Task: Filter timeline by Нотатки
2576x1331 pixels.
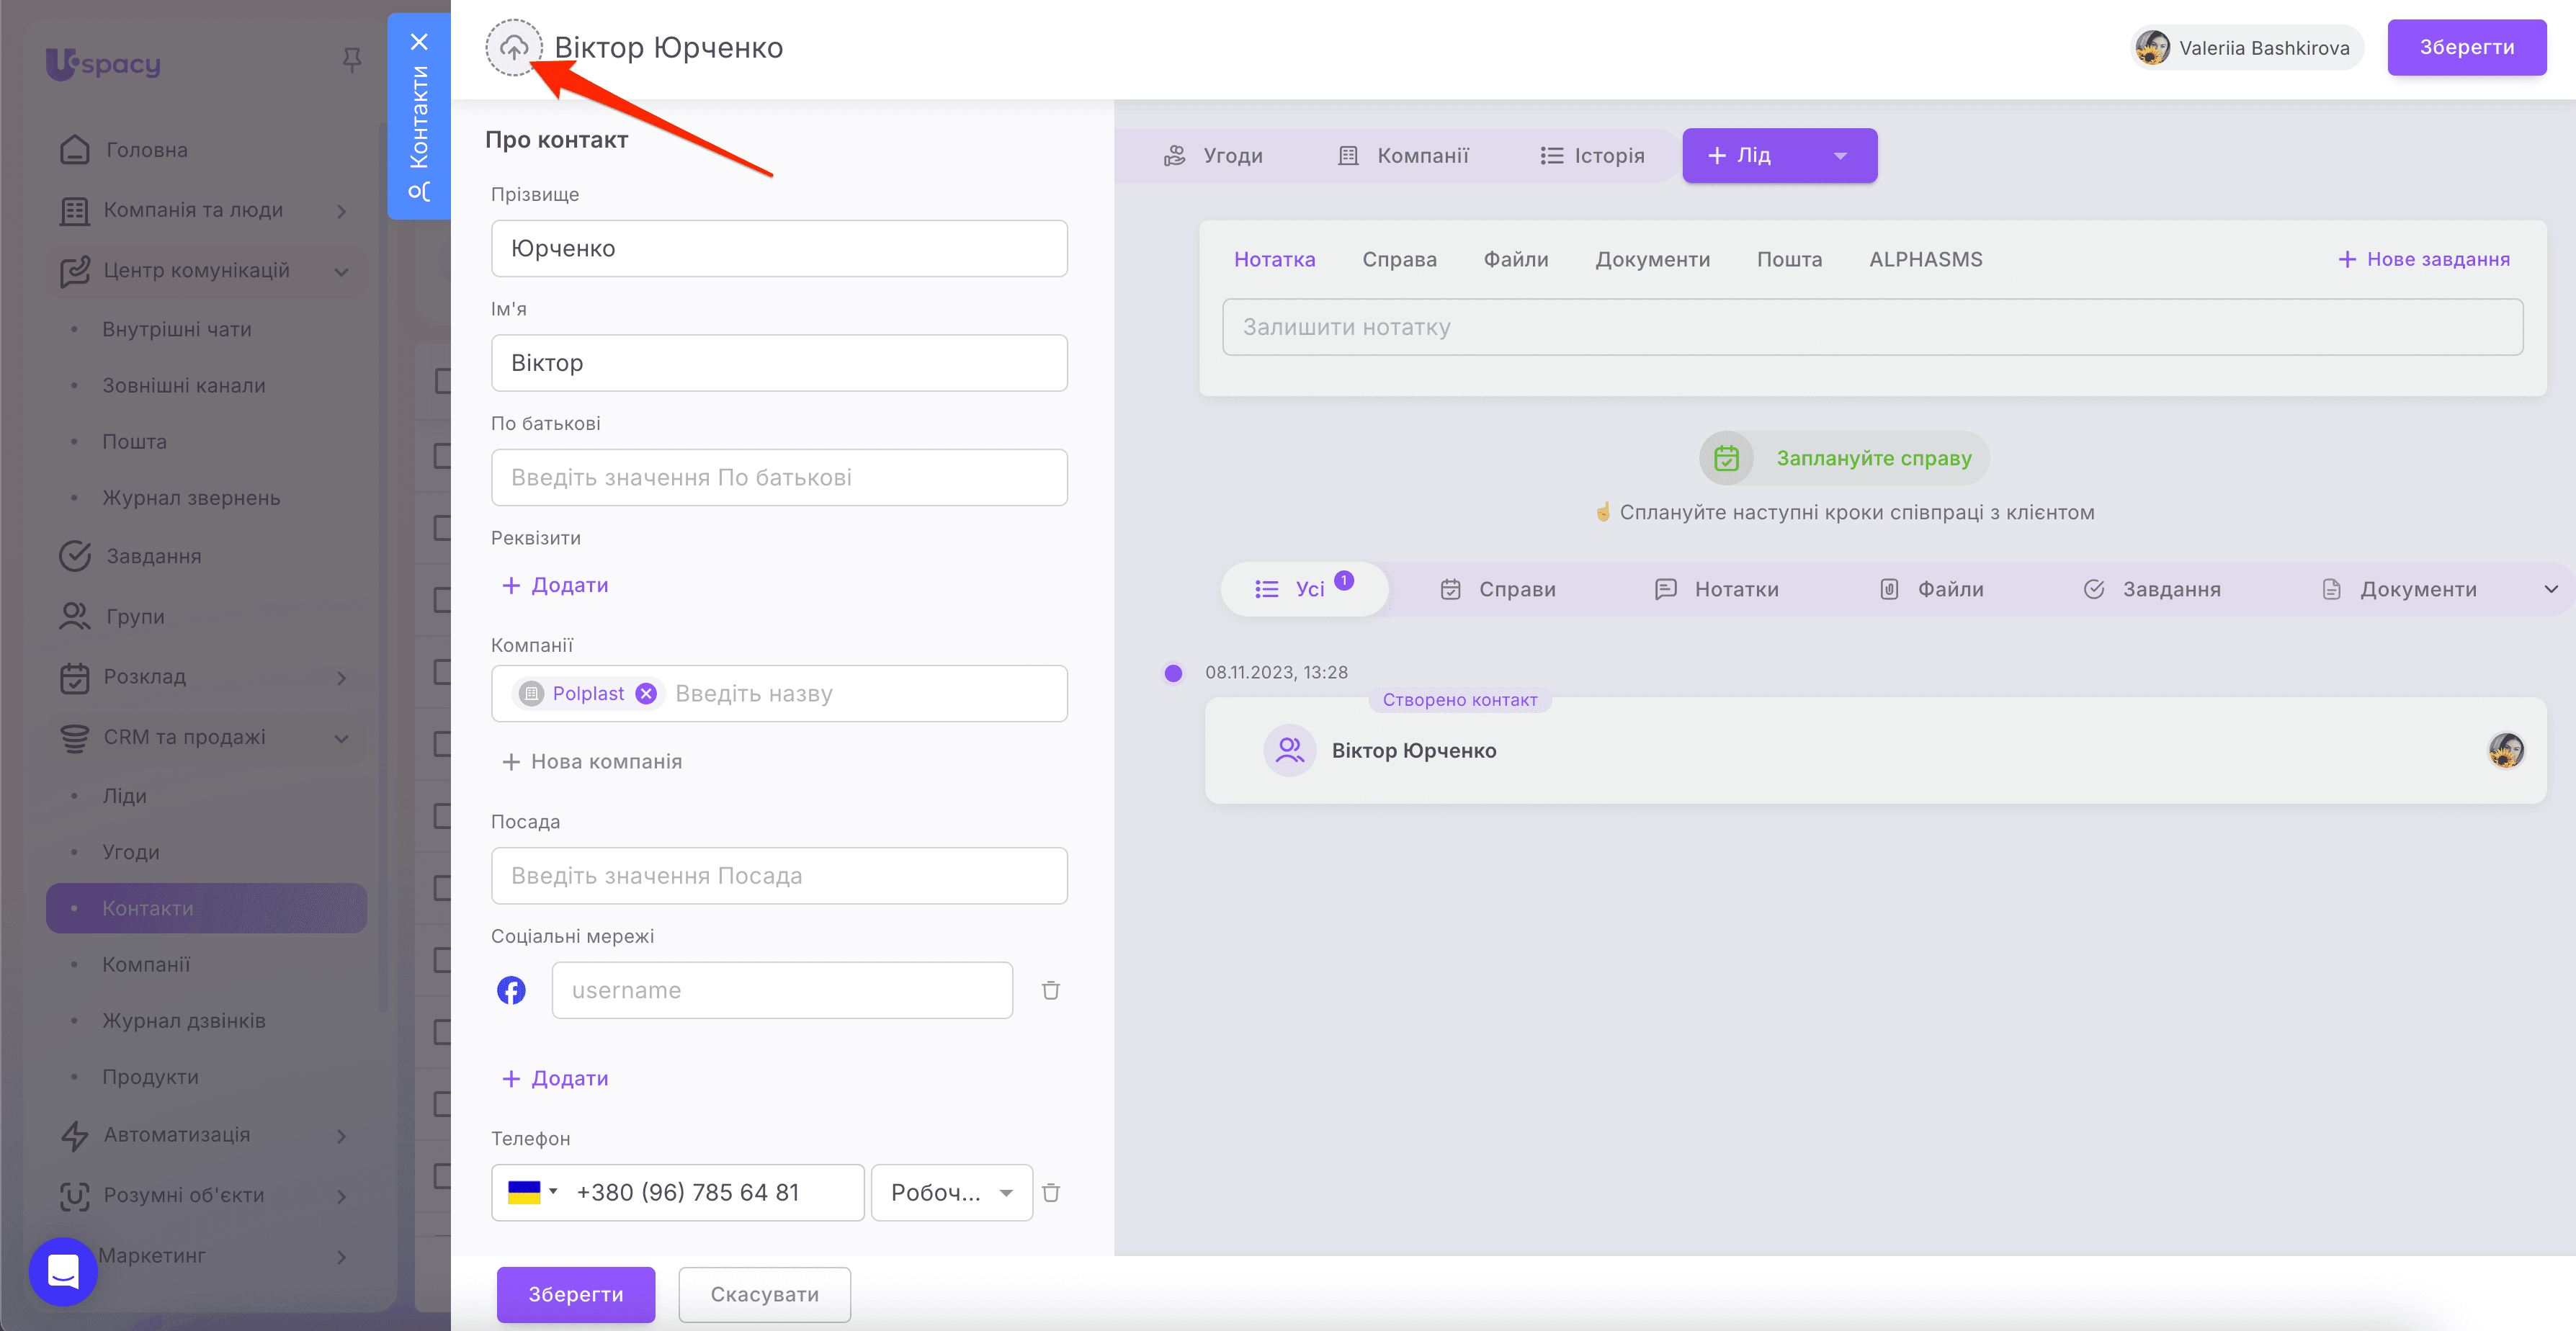Action: [1717, 589]
